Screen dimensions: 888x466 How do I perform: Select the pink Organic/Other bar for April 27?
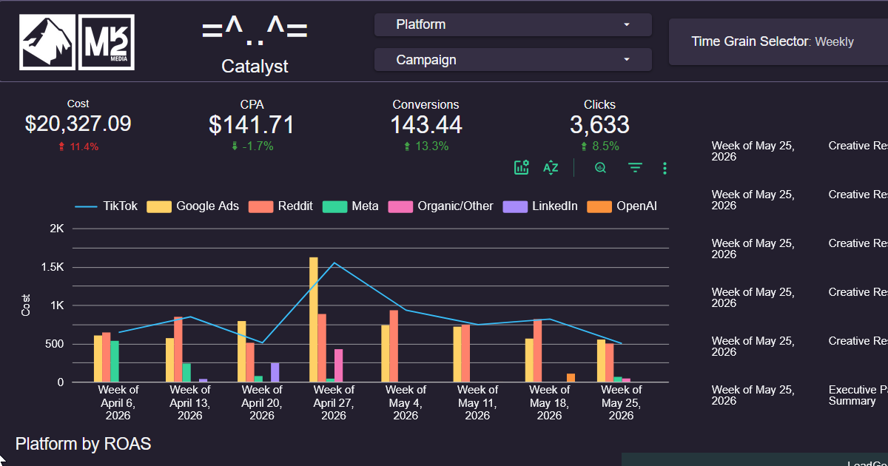(338, 365)
